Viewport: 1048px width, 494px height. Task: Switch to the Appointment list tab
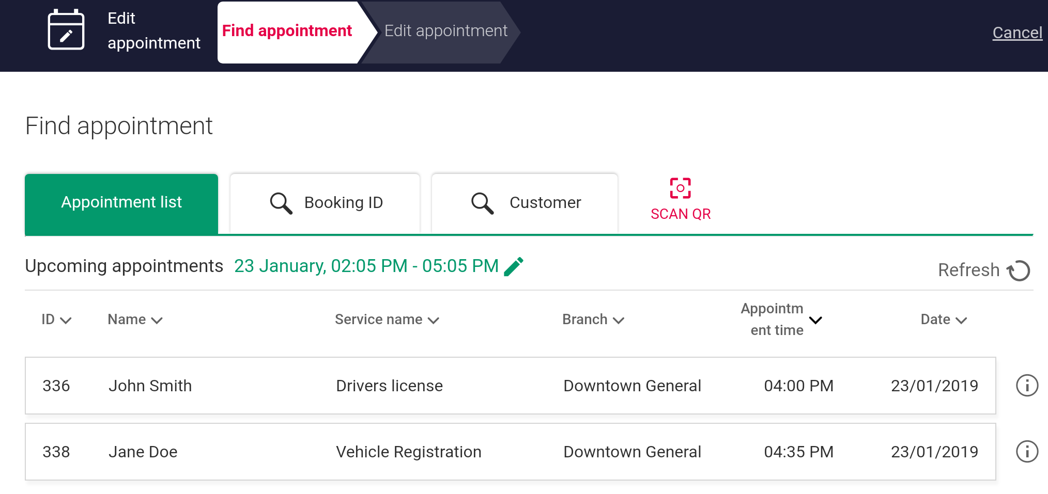[x=121, y=203]
